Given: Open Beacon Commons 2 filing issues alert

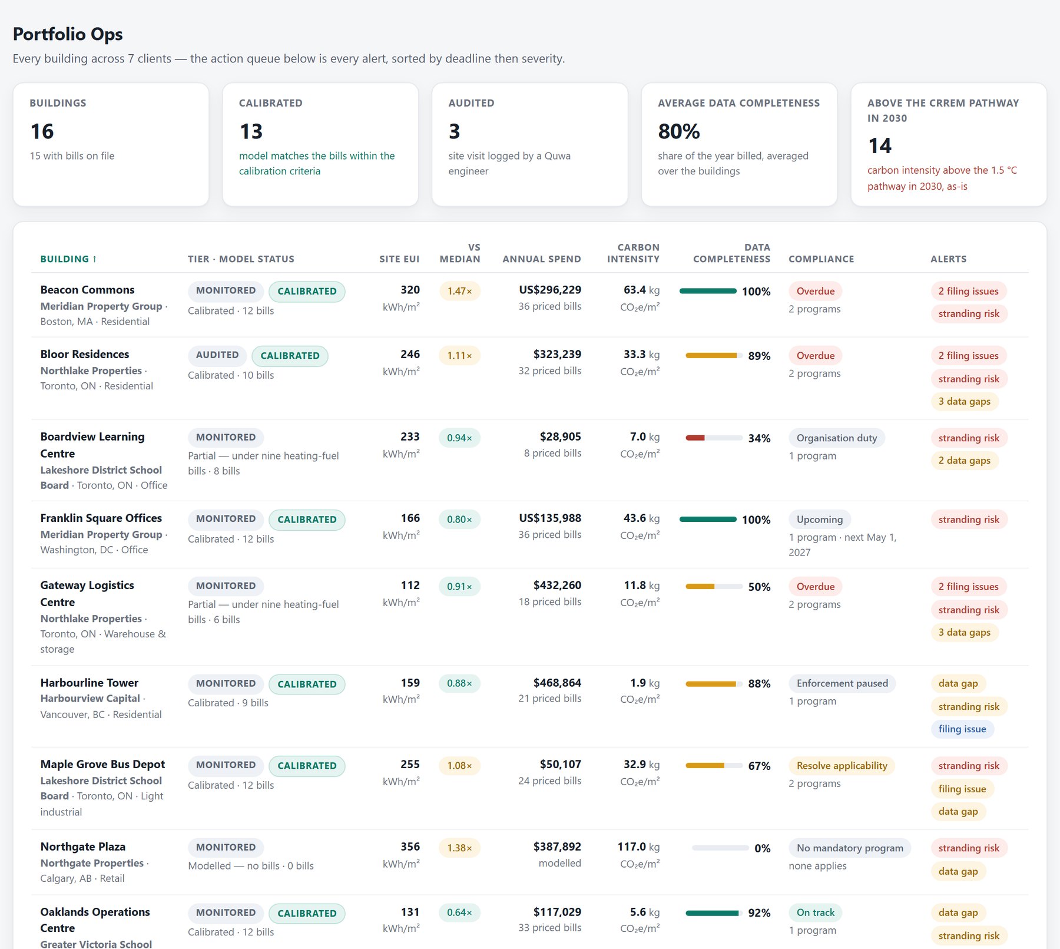Looking at the screenshot, I should [x=969, y=291].
